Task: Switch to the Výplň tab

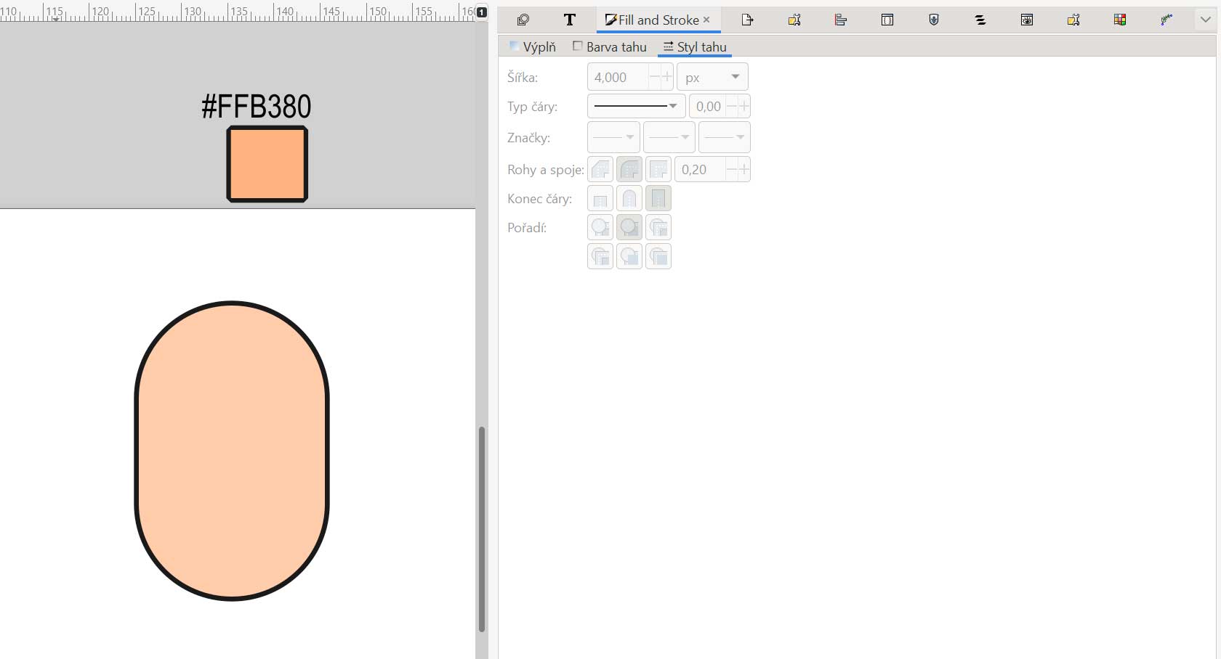Action: (x=533, y=46)
